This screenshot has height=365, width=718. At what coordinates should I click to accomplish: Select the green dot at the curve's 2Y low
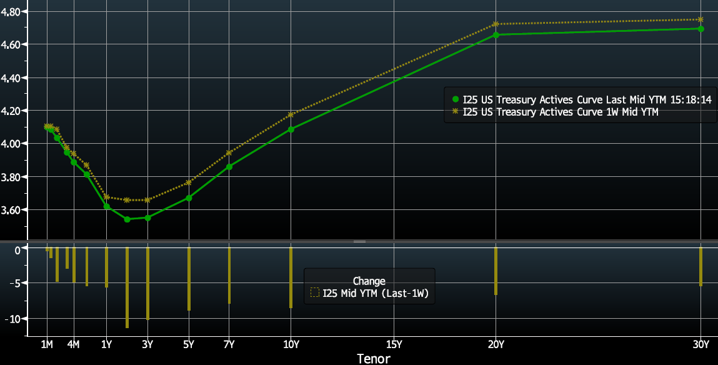point(127,219)
